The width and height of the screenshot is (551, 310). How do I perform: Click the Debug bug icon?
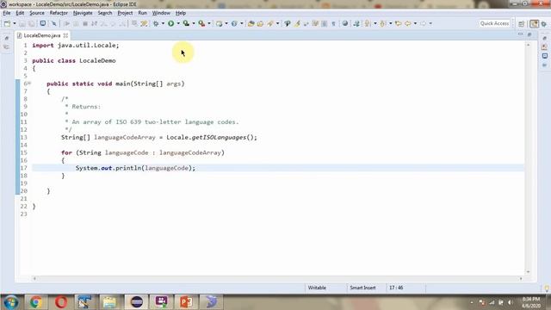156,23
